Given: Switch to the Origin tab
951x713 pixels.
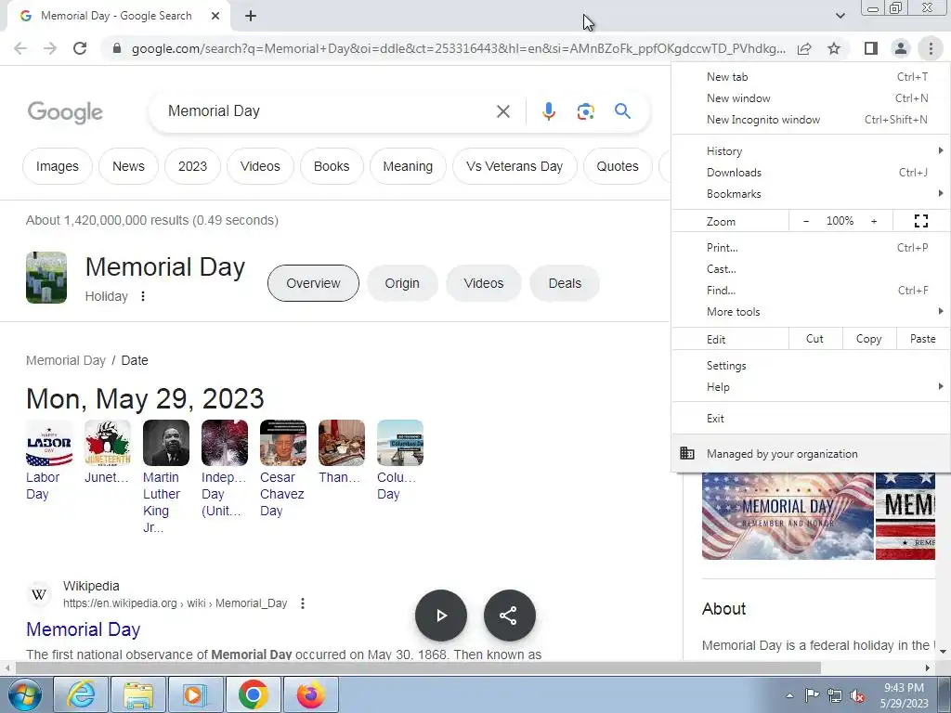Looking at the screenshot, I should pyautogui.click(x=402, y=283).
